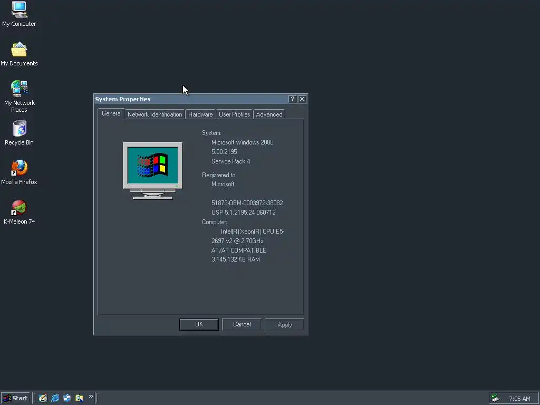The width and height of the screenshot is (540, 405).
Task: Click the Apply button
Action: [284, 324]
